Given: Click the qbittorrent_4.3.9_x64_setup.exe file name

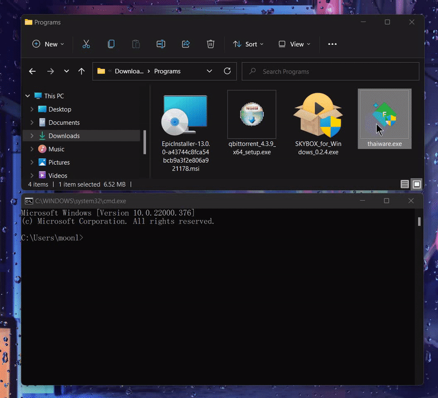Looking at the screenshot, I should [x=252, y=148].
